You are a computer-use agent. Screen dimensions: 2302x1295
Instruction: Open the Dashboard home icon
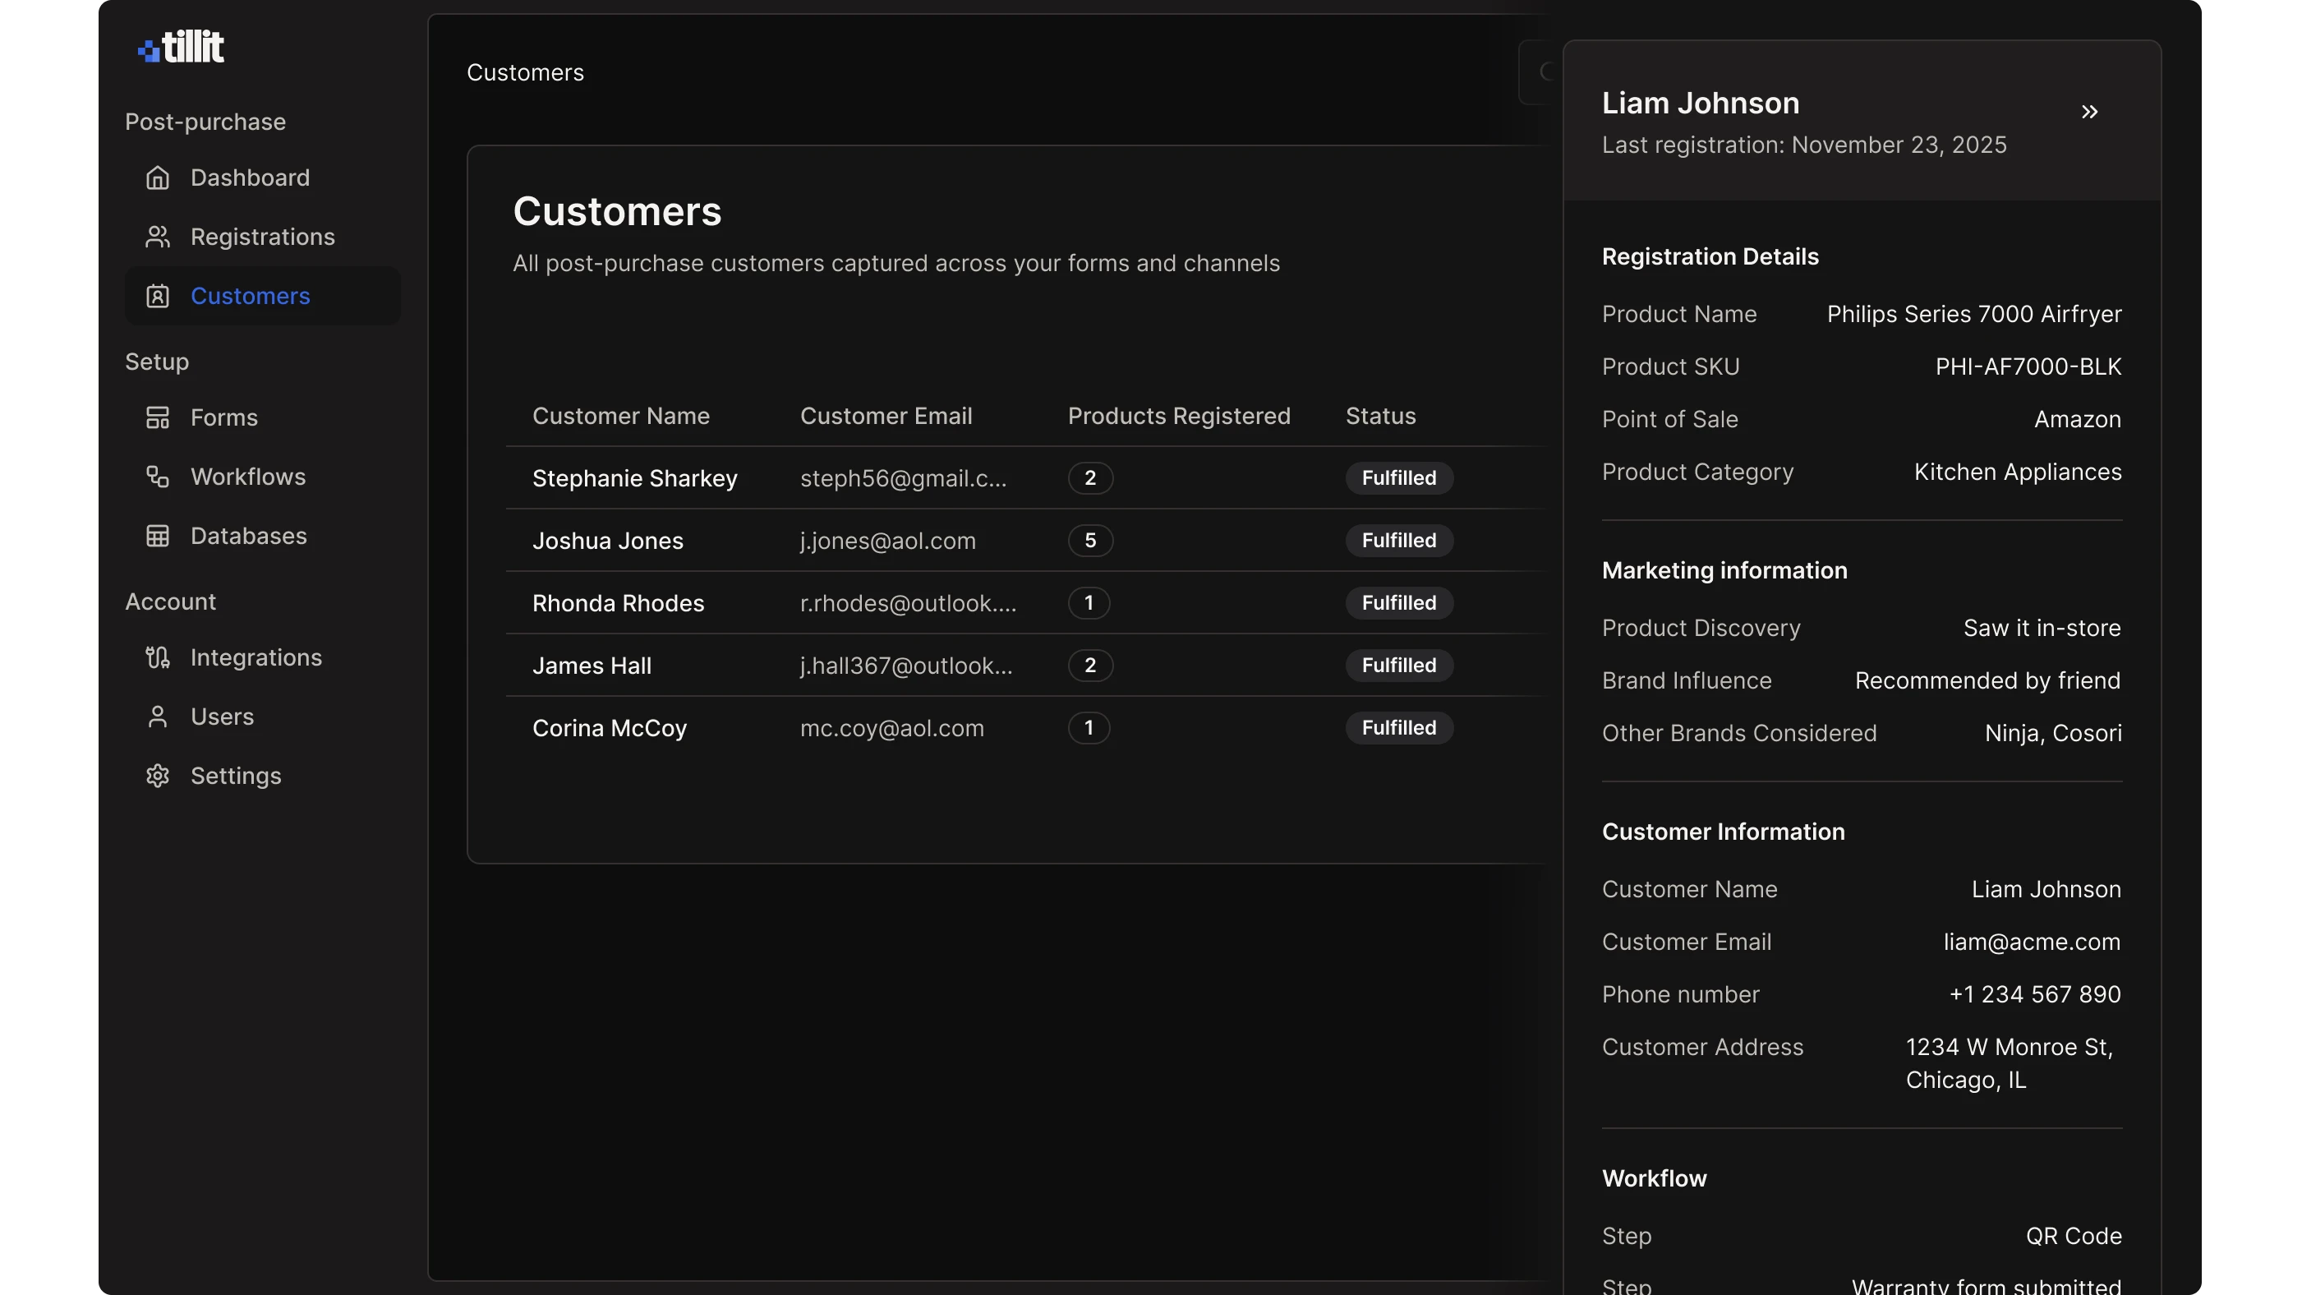pos(157,177)
